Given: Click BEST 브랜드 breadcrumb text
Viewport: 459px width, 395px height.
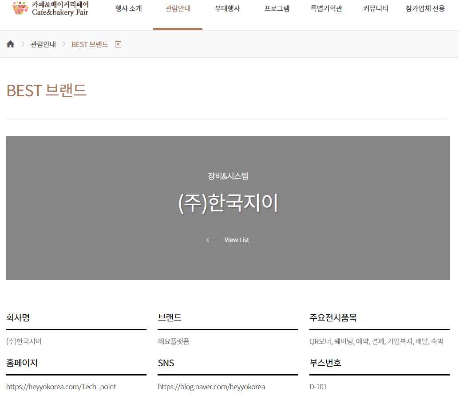Looking at the screenshot, I should [90, 44].
